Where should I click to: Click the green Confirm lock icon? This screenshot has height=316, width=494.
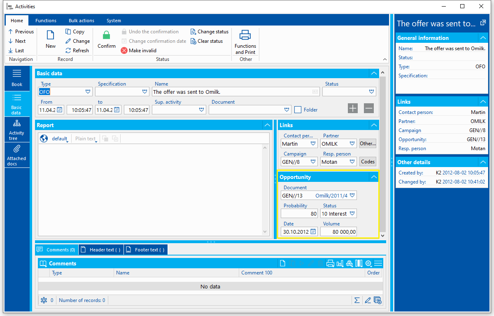(x=107, y=35)
